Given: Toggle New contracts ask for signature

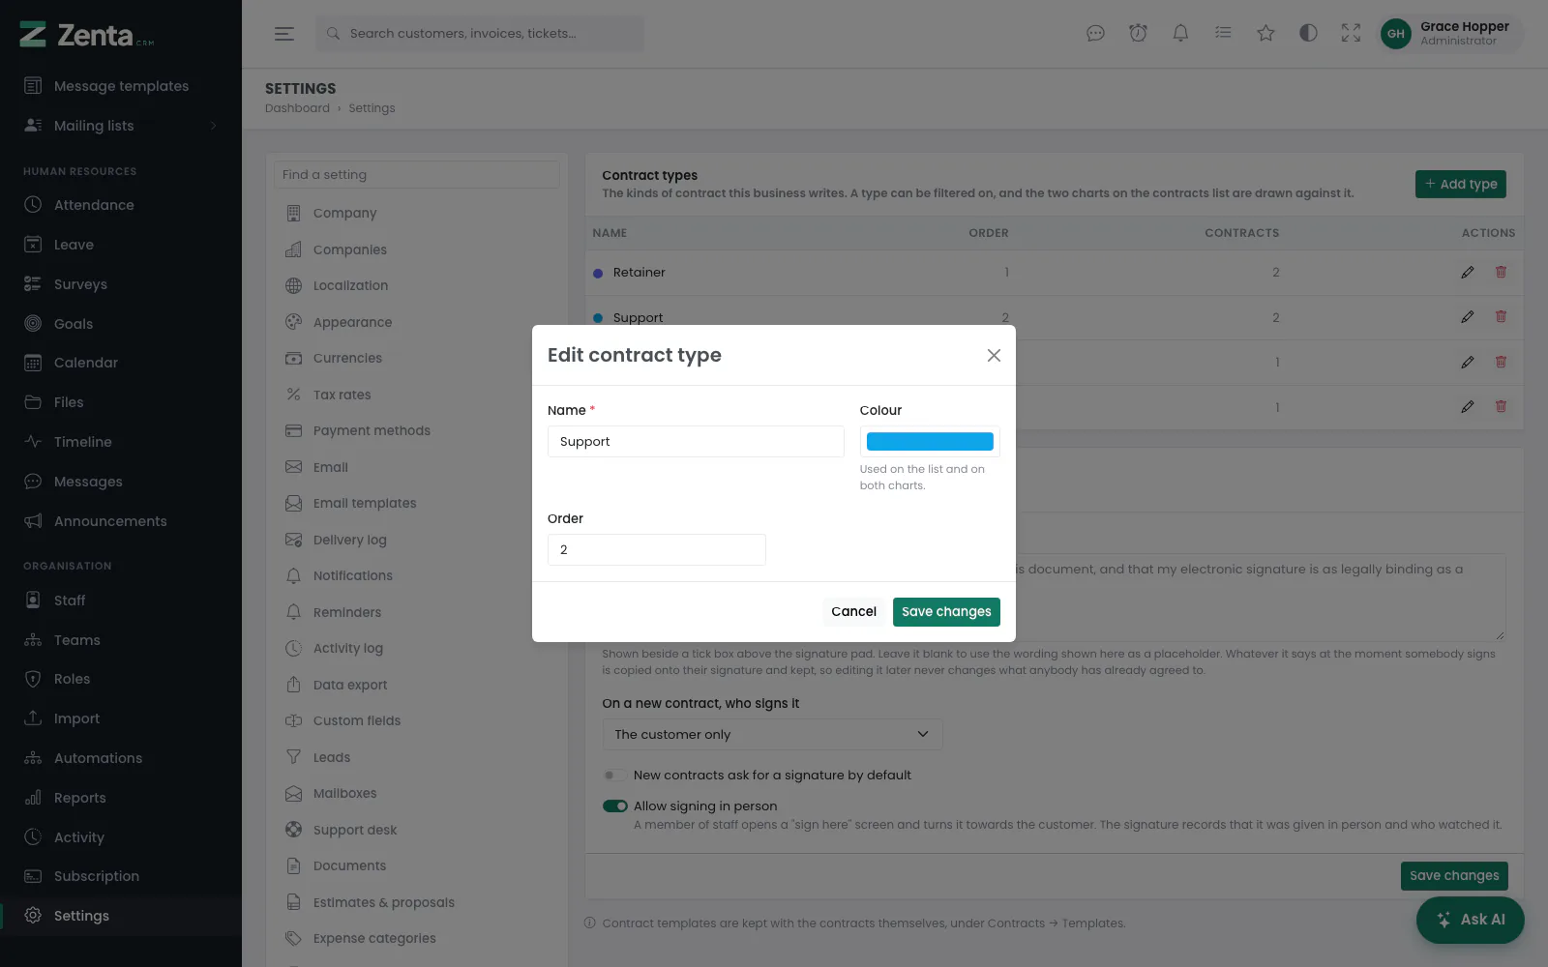Looking at the screenshot, I should tap(614, 776).
